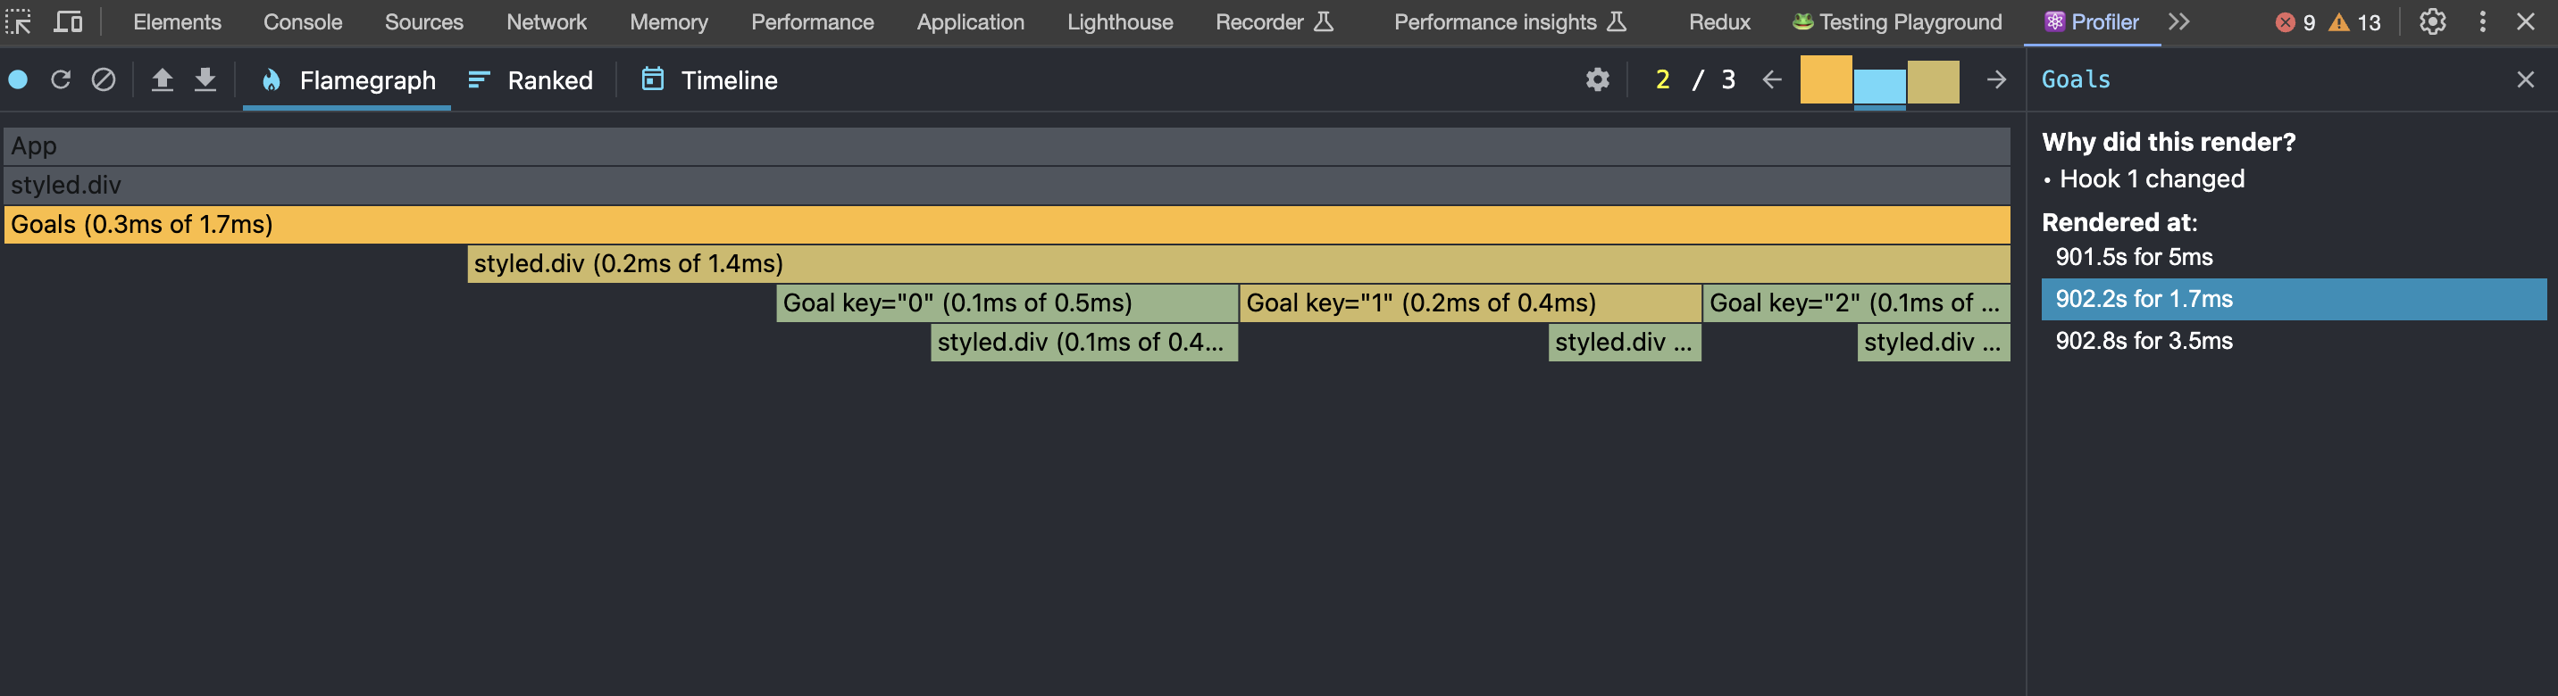2558x696 pixels.
Task: Select render 902.2s for 1.7ms
Action: 2293,298
